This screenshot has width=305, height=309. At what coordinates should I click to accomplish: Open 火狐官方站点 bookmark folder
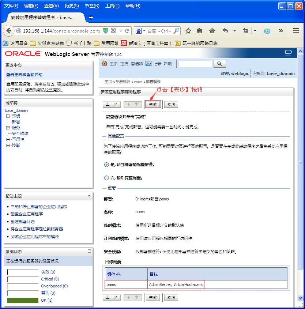click(x=47, y=44)
